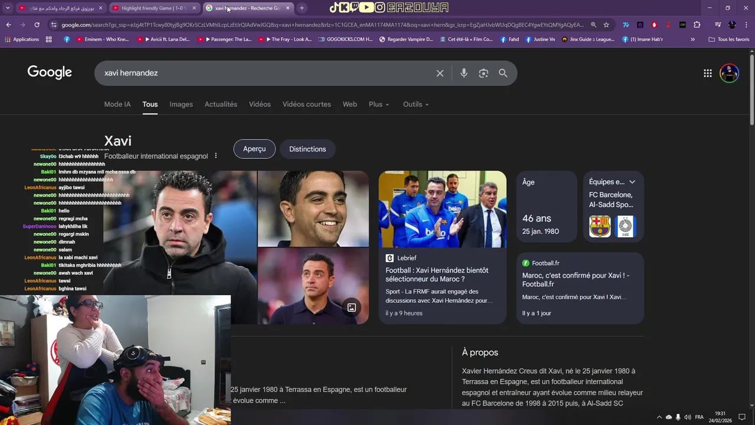Open the Google apps grid
Viewport: 755px width, 425px height.
coord(708,73)
